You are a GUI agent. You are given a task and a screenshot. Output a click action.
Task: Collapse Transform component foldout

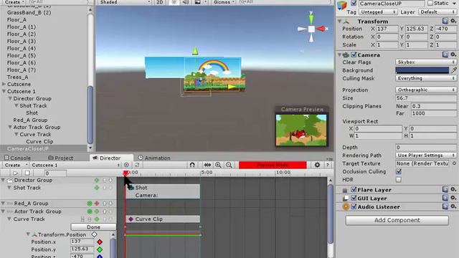[x=339, y=21]
